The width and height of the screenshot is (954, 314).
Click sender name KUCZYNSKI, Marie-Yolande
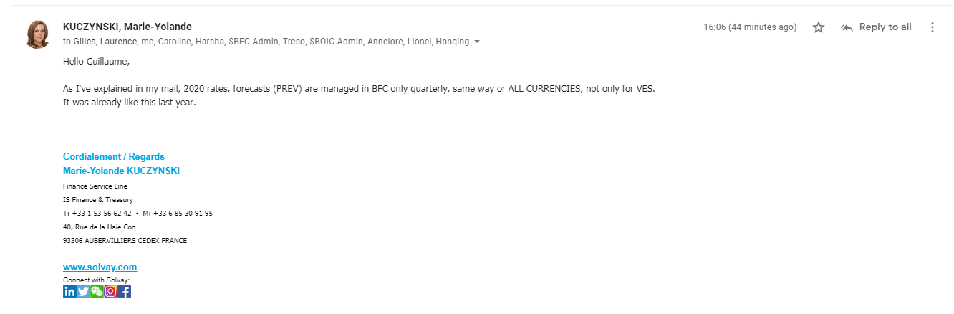(127, 27)
